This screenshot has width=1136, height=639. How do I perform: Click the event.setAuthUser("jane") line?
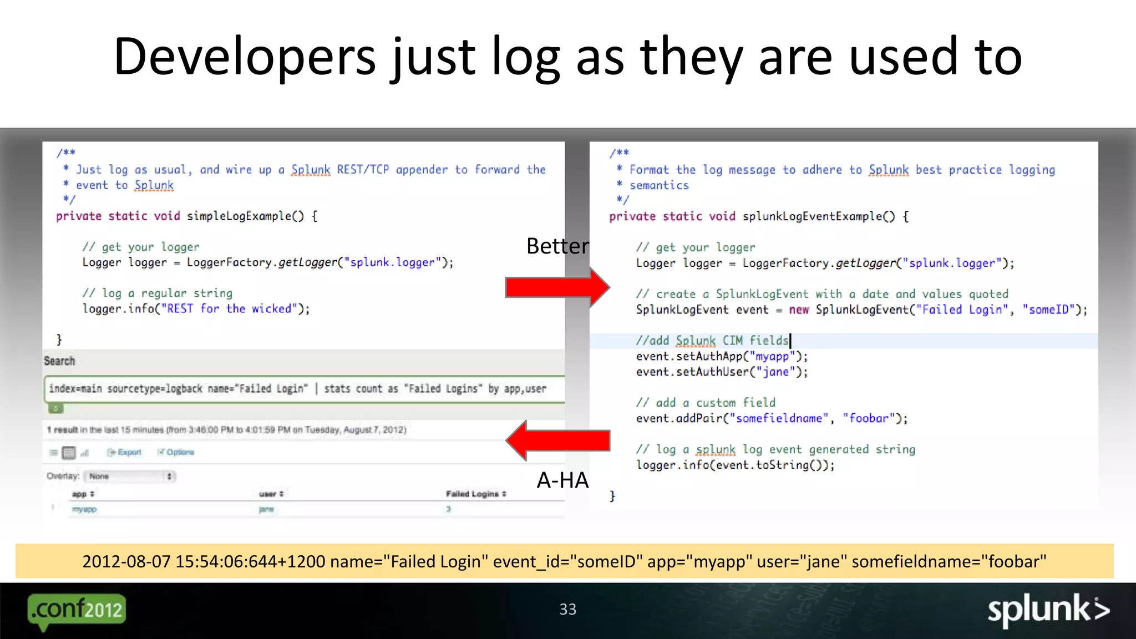pyautogui.click(x=722, y=372)
